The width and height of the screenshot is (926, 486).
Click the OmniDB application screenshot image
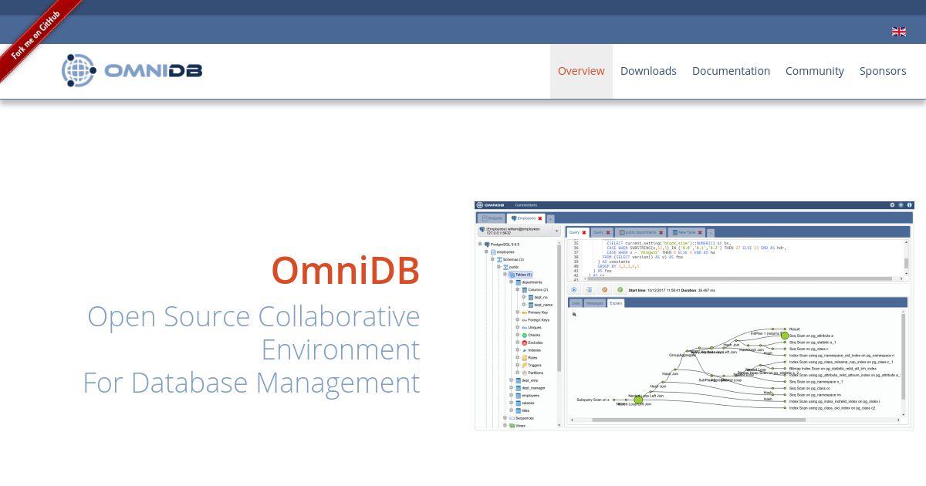click(x=694, y=316)
